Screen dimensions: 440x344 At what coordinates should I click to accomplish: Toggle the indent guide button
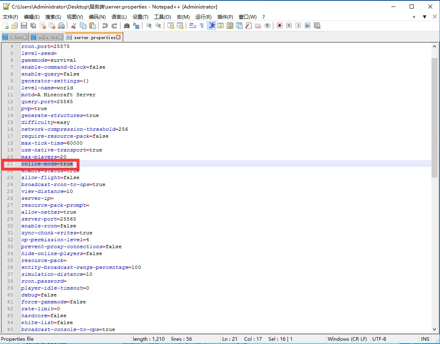click(x=211, y=26)
